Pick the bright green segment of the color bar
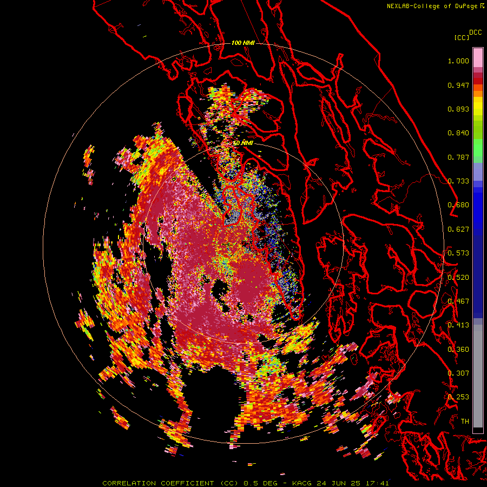The height and width of the screenshot is (487, 487). 478,148
